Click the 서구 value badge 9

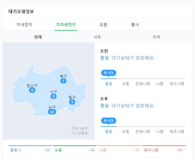(x=53, y=96)
